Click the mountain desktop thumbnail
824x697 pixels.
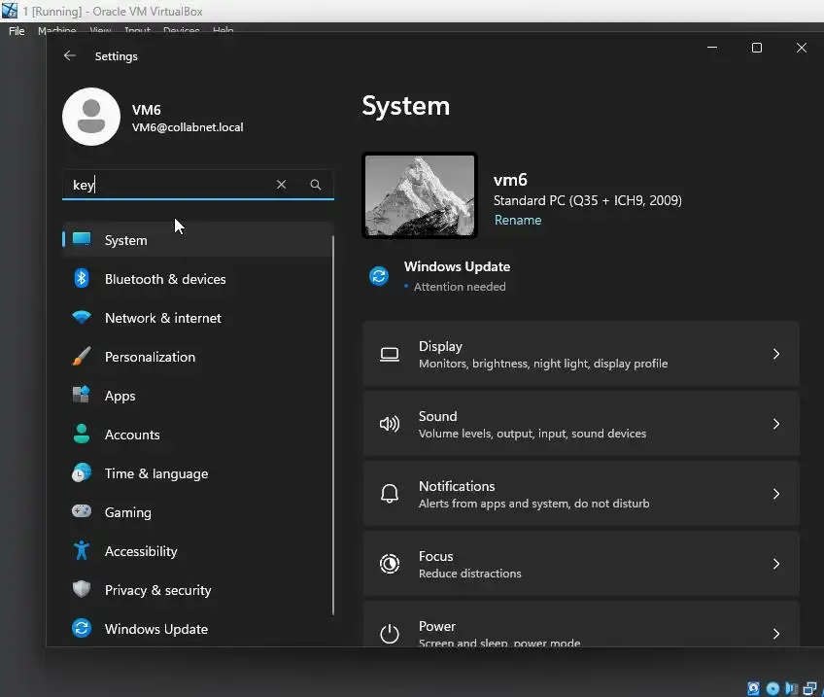[420, 195]
